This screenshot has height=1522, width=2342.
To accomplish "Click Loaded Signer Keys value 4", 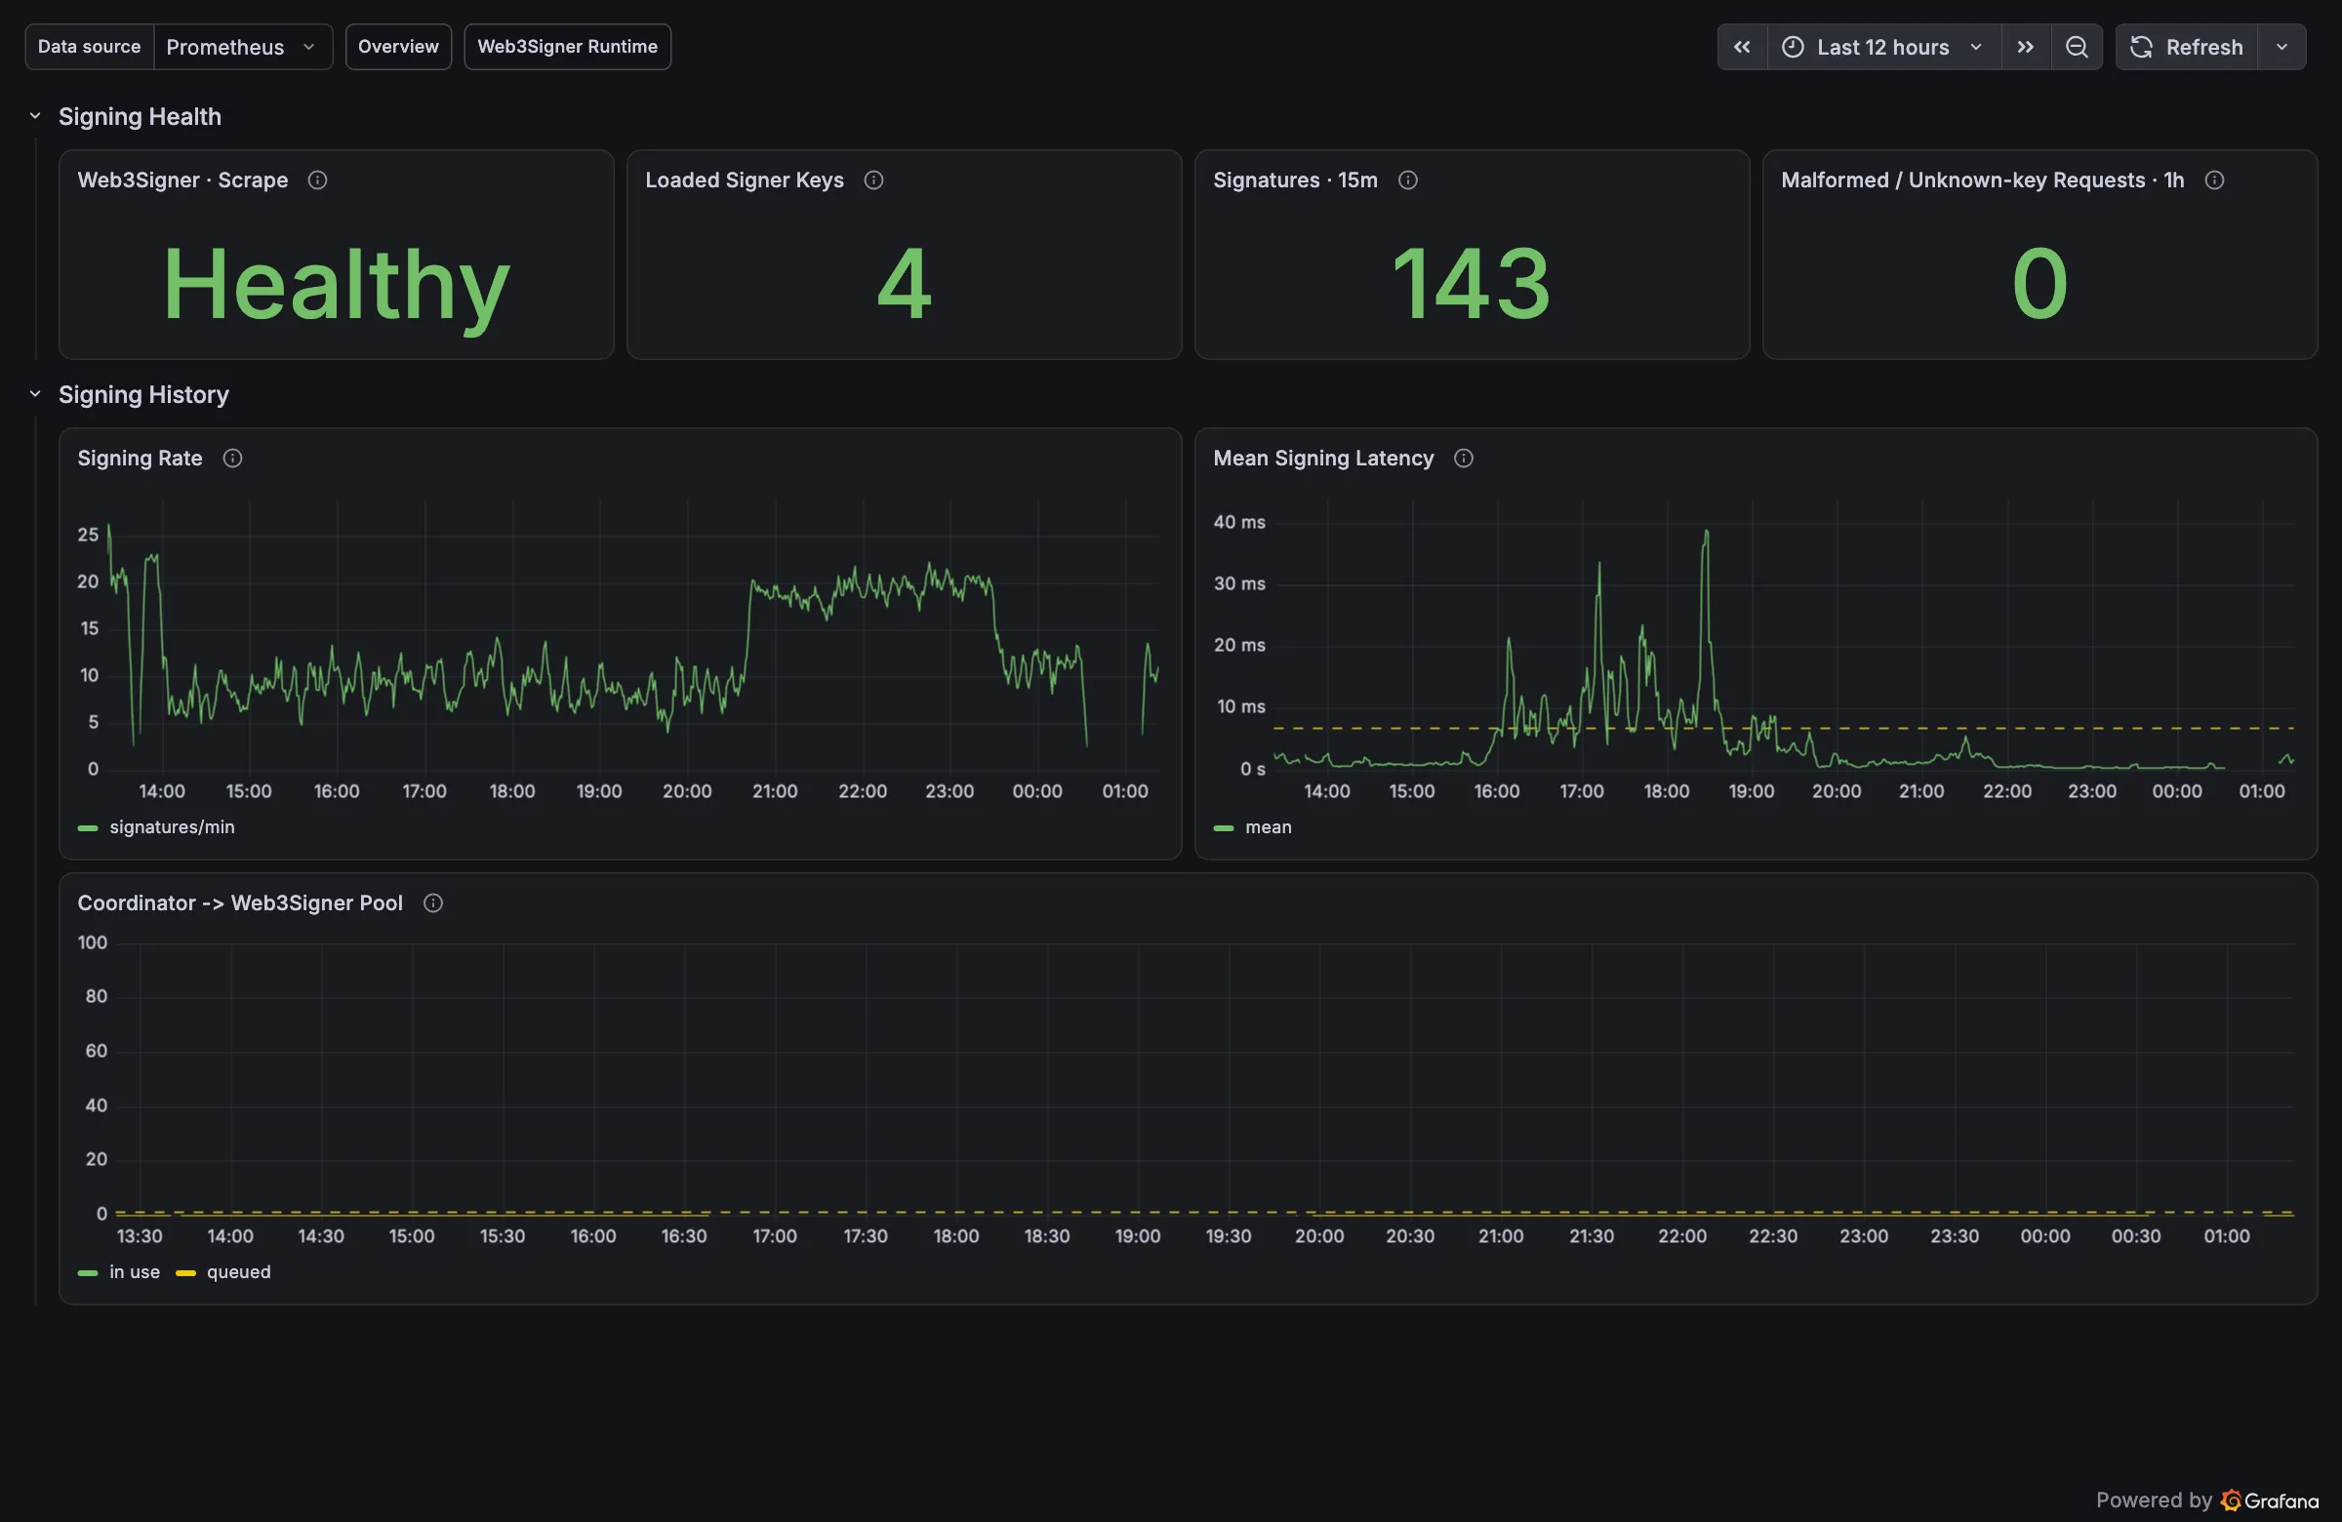I will tap(905, 284).
